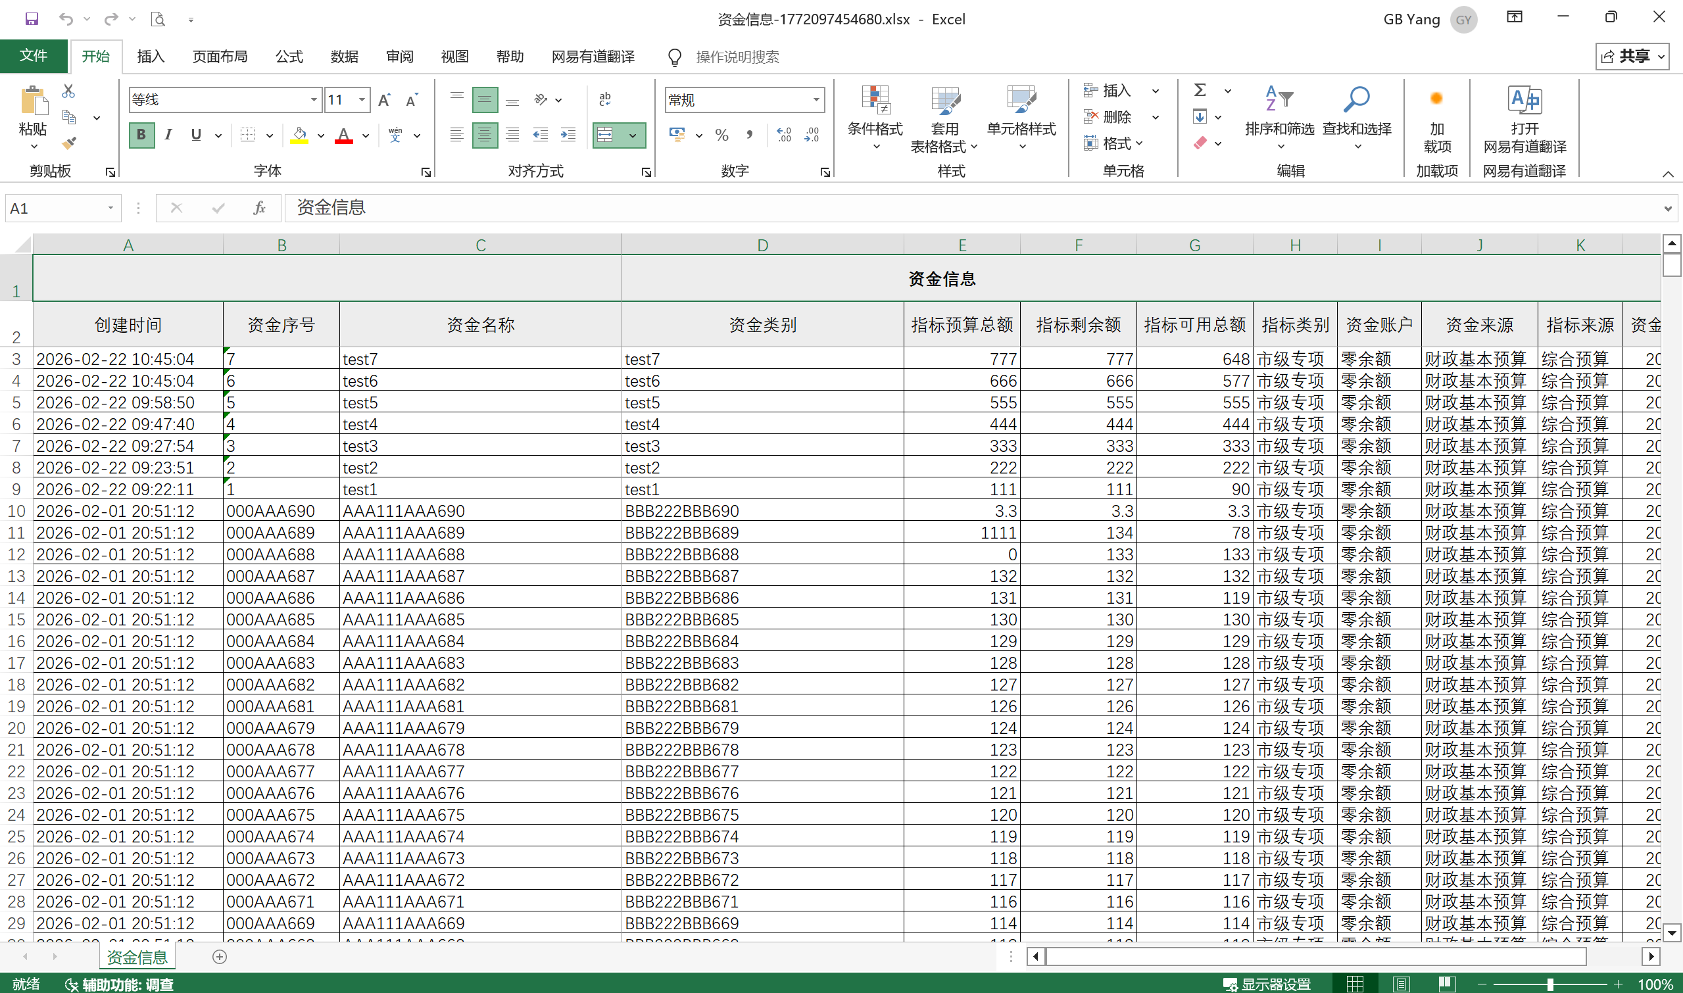Click the Clear eraser icon

[x=1200, y=143]
